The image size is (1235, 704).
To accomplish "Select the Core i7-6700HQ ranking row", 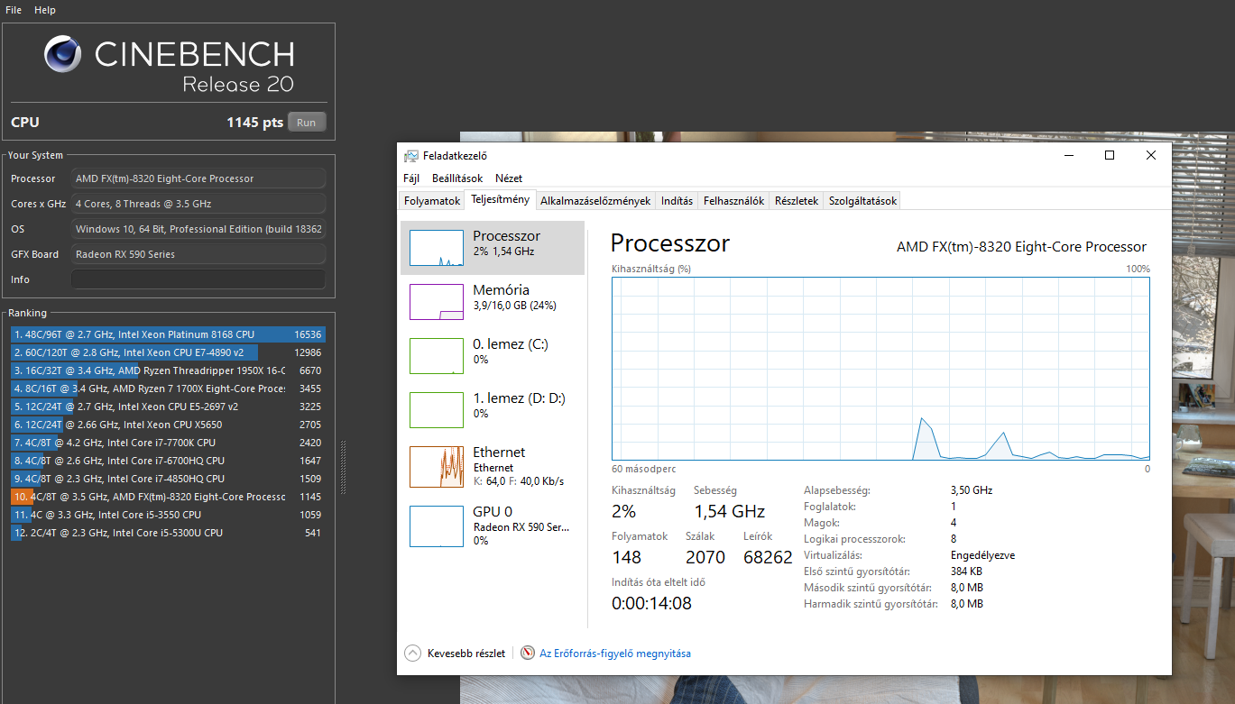I will point(168,461).
